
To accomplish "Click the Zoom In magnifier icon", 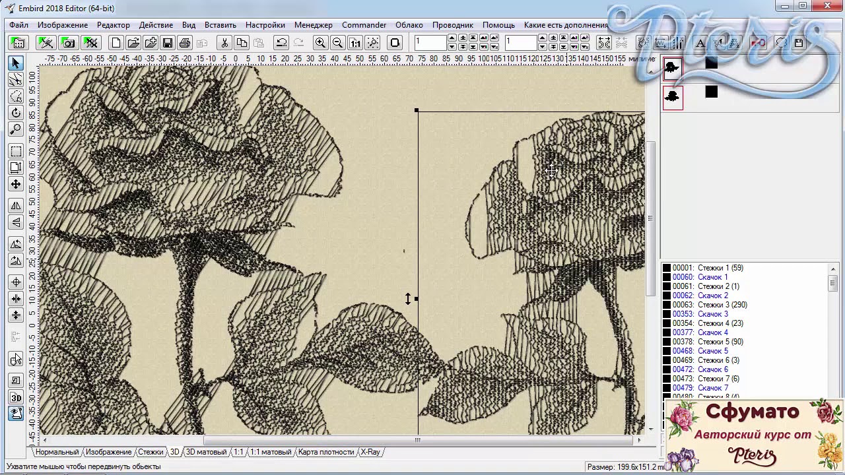I will (x=320, y=43).
